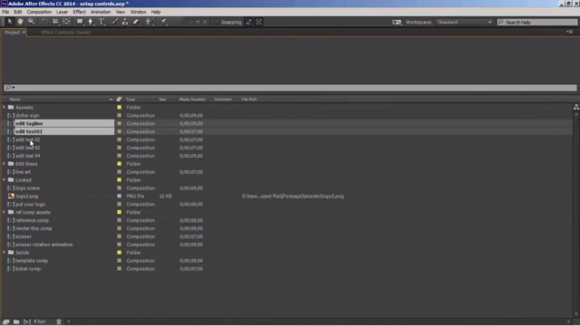
Task: Select the Horizontal Type tool
Action: (101, 22)
